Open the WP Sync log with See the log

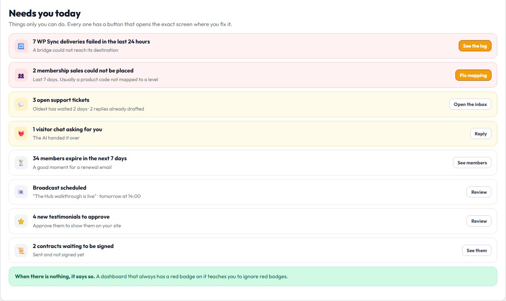point(475,46)
